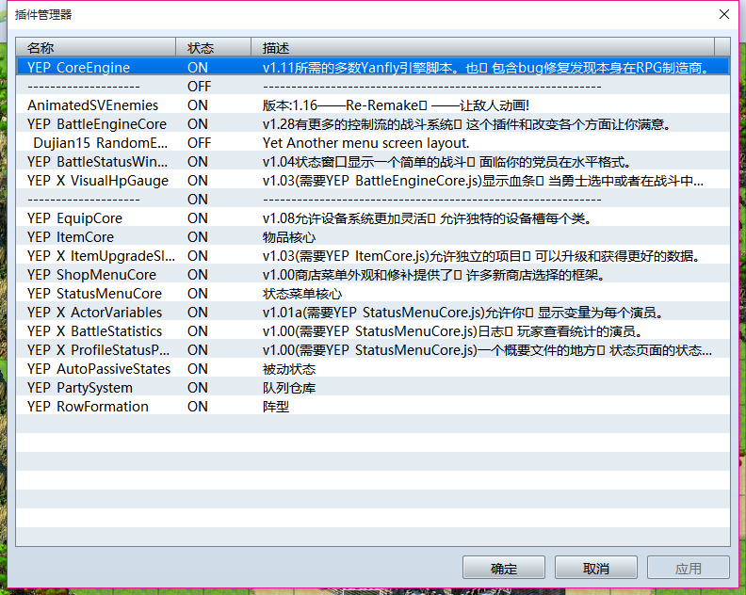Click the 队列仓库 description cell

(x=289, y=388)
